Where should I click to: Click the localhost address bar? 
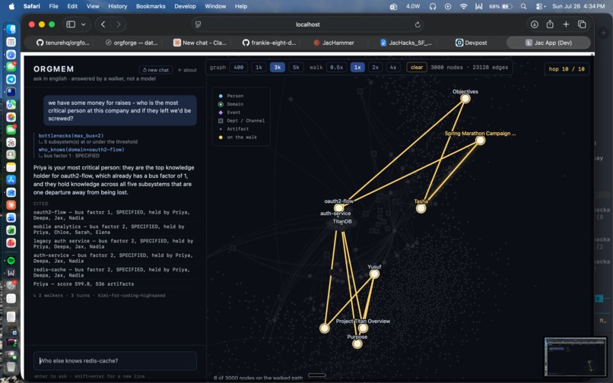click(x=307, y=24)
